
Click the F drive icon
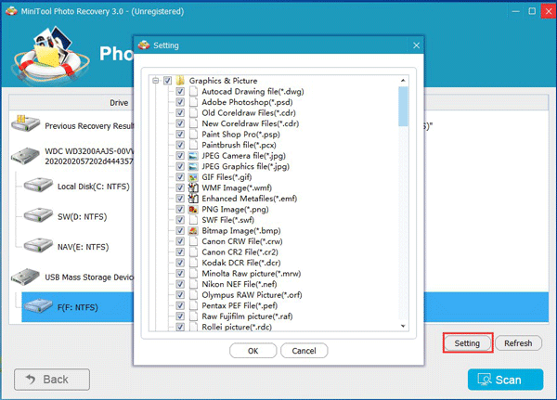point(38,306)
